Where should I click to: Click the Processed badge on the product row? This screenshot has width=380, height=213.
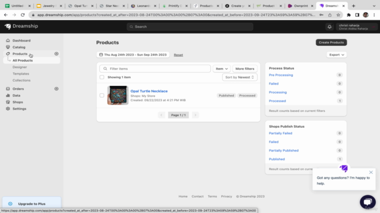[247, 96]
